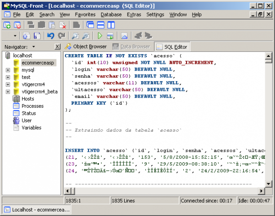Select vtigercrm4_beta database label in Navigator
275x216 pixels.
point(39,92)
